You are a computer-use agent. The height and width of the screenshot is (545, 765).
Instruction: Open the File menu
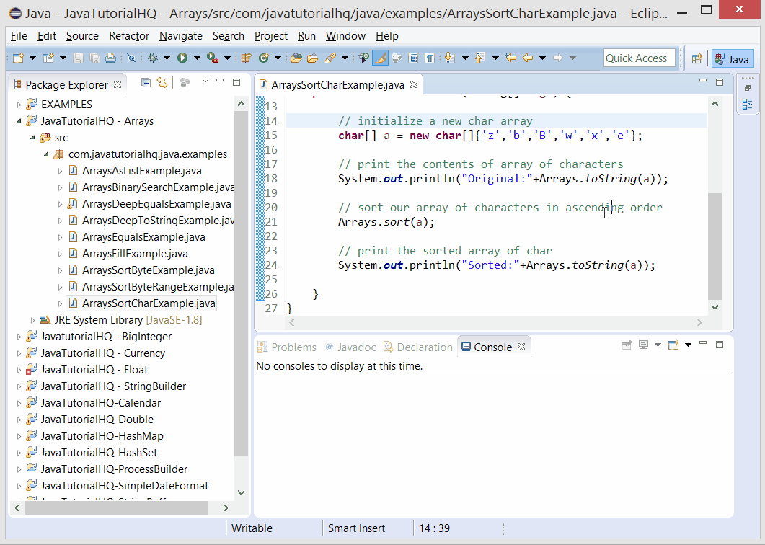[x=19, y=36]
